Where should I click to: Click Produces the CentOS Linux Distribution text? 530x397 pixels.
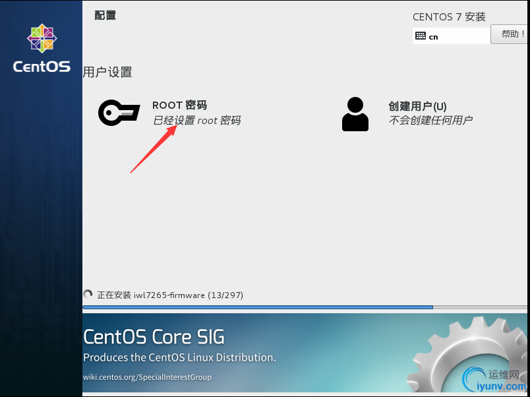coord(179,357)
